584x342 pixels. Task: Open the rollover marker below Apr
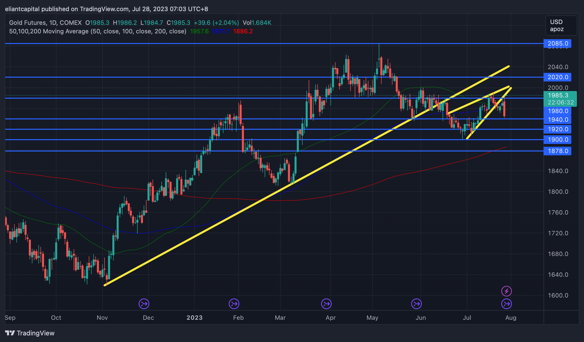coord(326,304)
